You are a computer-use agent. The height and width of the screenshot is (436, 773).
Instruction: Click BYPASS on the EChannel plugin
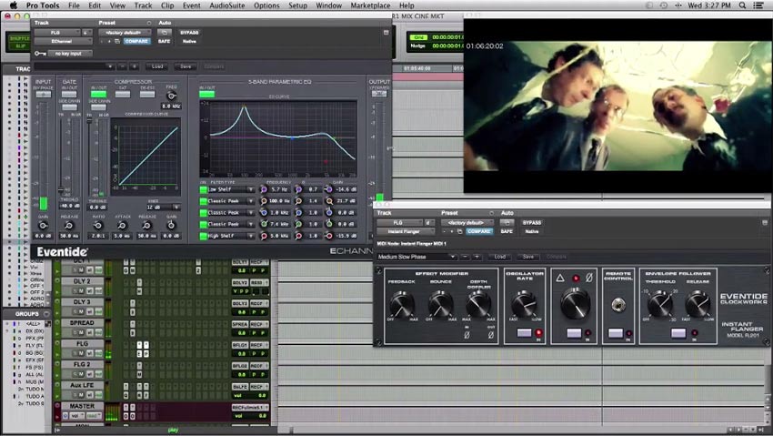[x=189, y=33]
